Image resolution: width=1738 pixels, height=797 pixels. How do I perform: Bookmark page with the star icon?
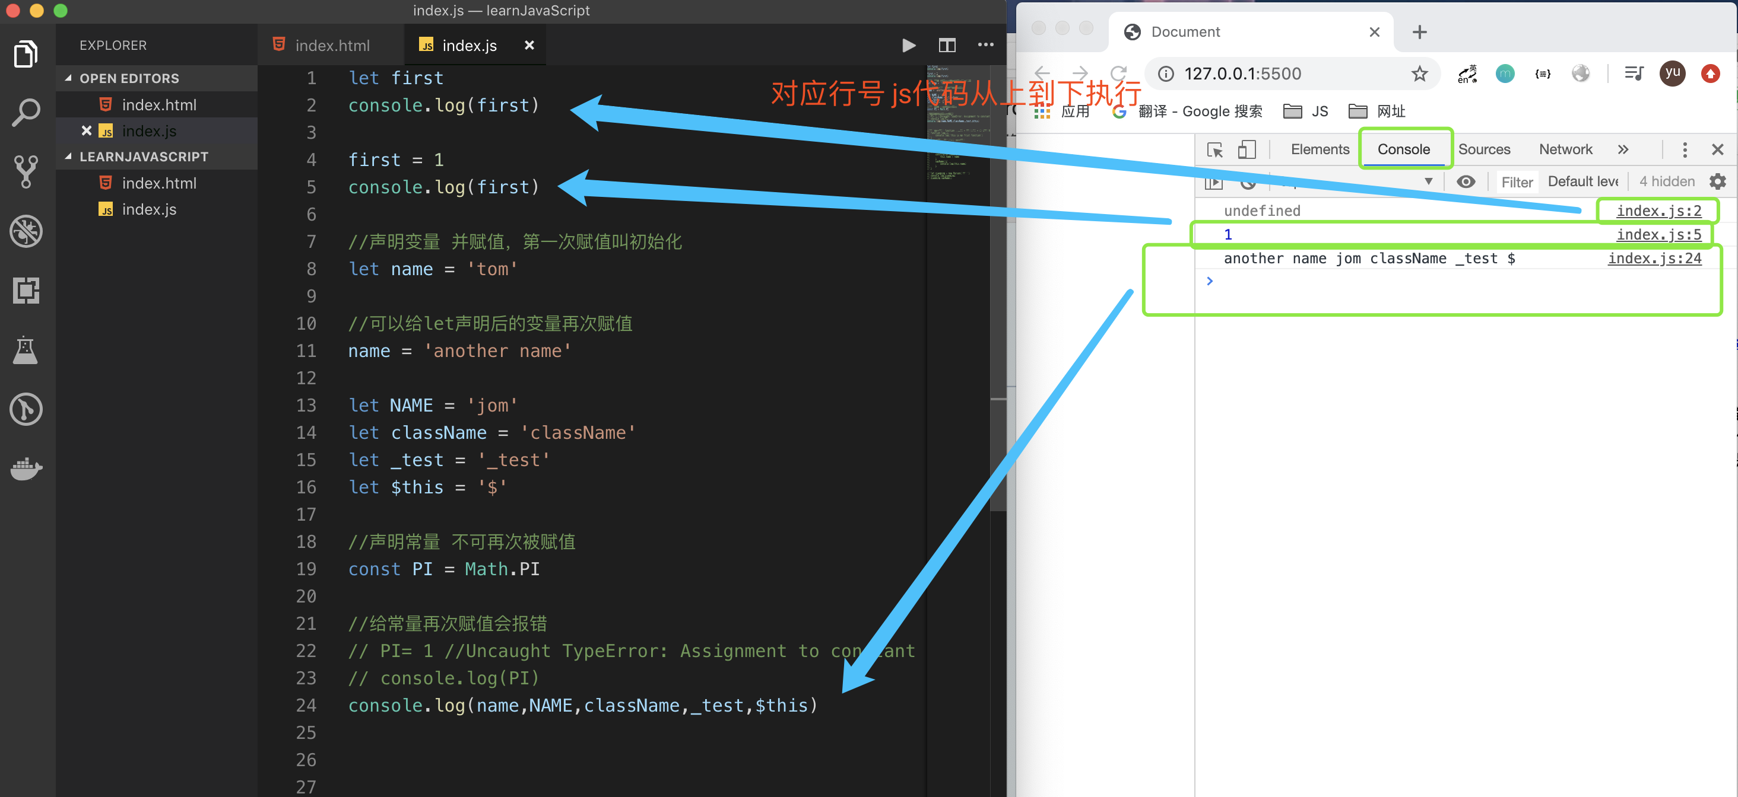[1420, 74]
